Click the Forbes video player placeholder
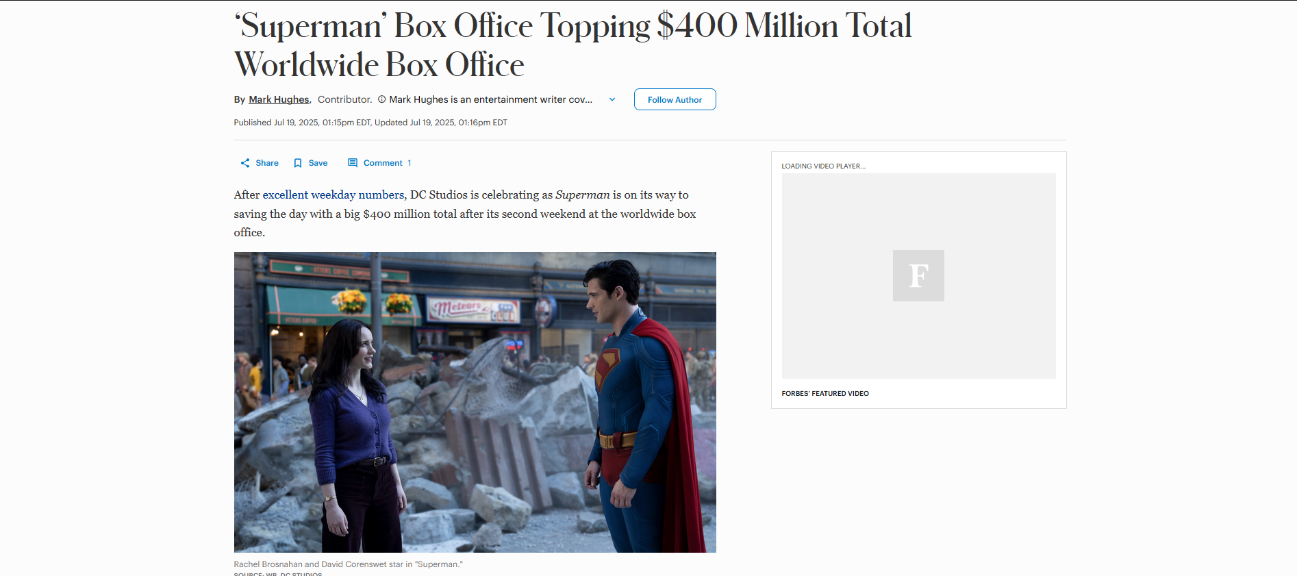This screenshot has width=1297, height=576. click(x=918, y=275)
